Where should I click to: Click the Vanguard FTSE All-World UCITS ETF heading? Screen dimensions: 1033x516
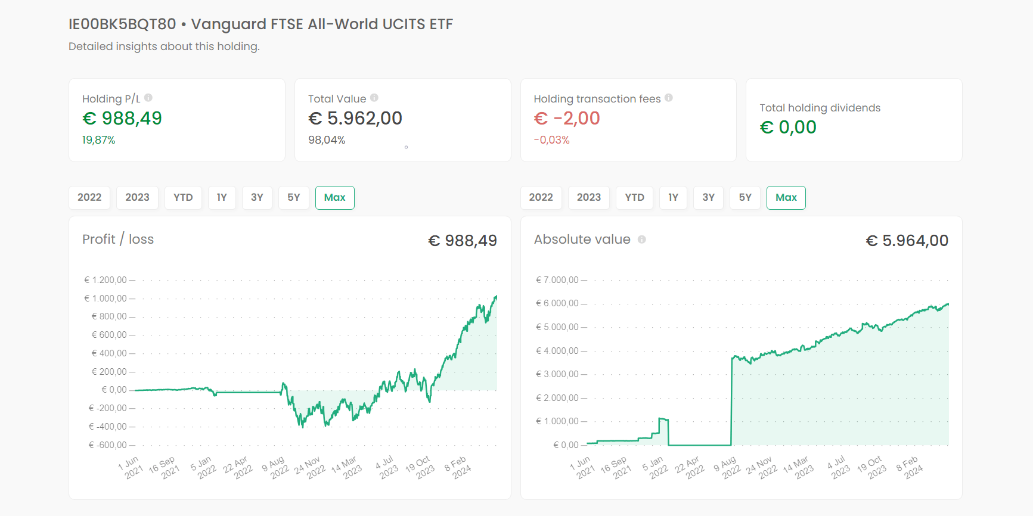pos(322,24)
